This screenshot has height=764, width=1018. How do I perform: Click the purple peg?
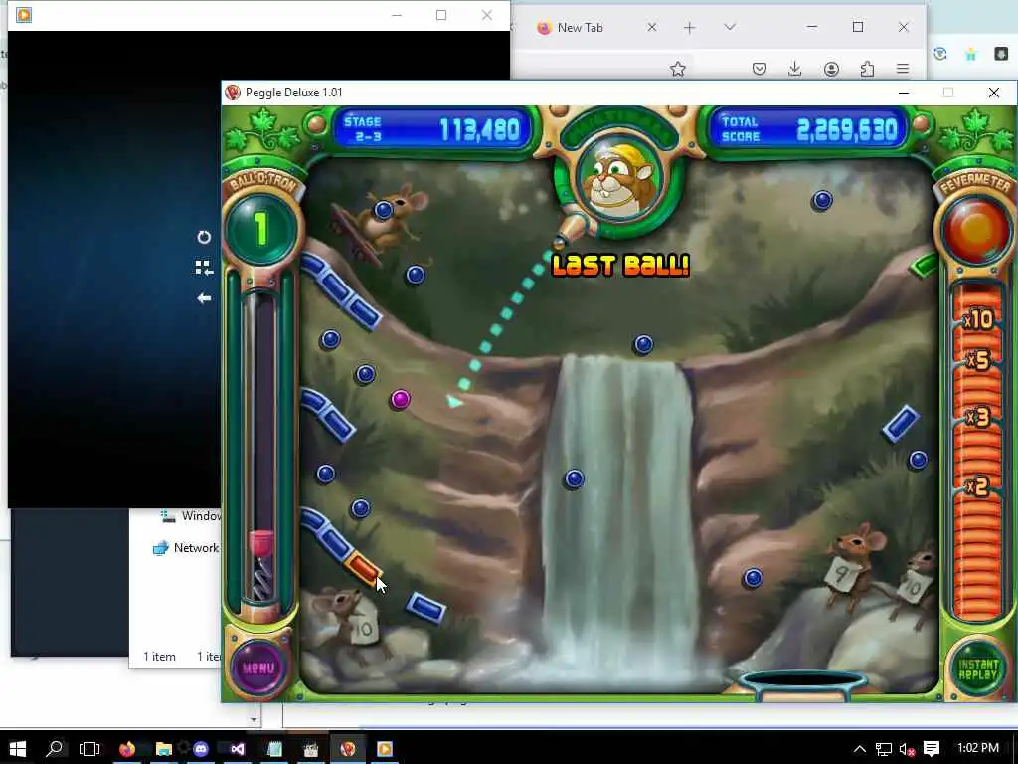[x=401, y=399]
